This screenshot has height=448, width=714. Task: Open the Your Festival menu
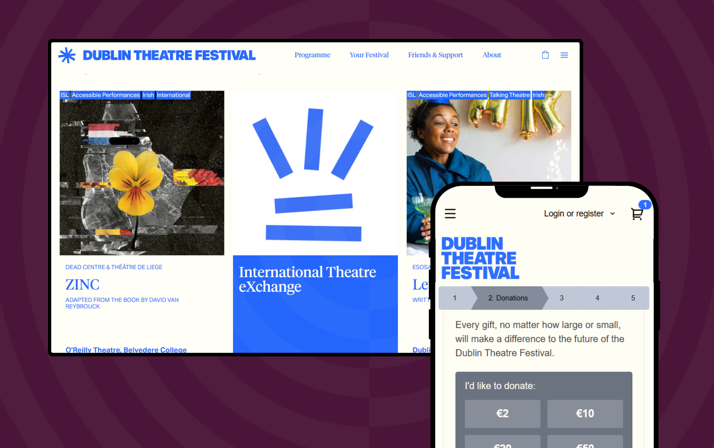pyautogui.click(x=369, y=55)
